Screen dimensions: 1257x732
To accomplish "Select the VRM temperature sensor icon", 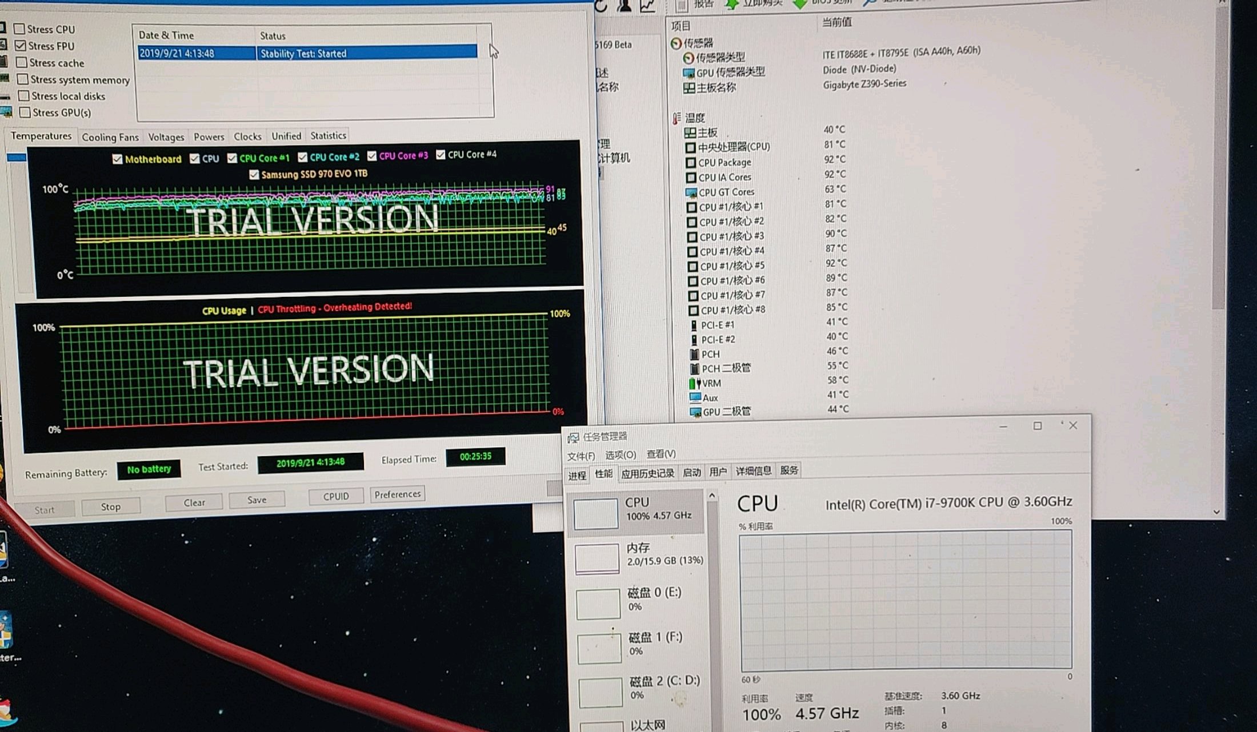I will 694,383.
